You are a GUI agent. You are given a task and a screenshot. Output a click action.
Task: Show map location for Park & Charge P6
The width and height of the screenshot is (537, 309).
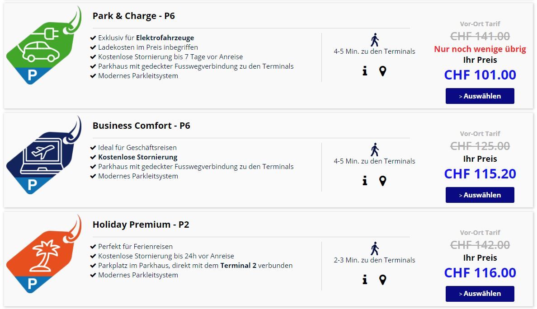coord(382,71)
